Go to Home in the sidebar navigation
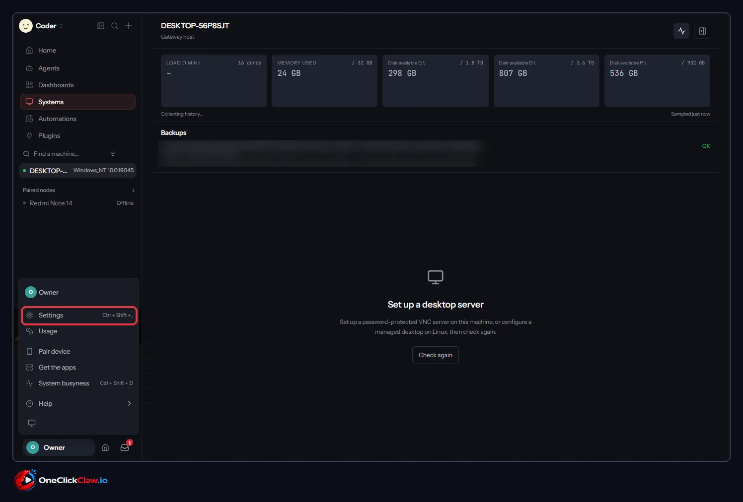Screen dimensions: 743x502 pos(77,50)
